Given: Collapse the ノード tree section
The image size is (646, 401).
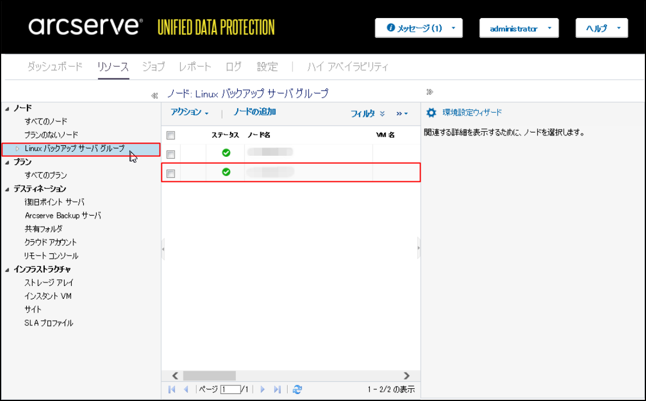Looking at the screenshot, I should point(7,109).
